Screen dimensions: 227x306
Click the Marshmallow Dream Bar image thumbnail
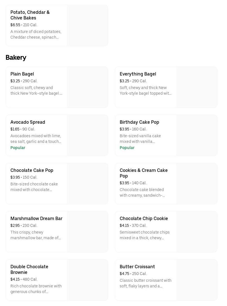tap(87, 232)
